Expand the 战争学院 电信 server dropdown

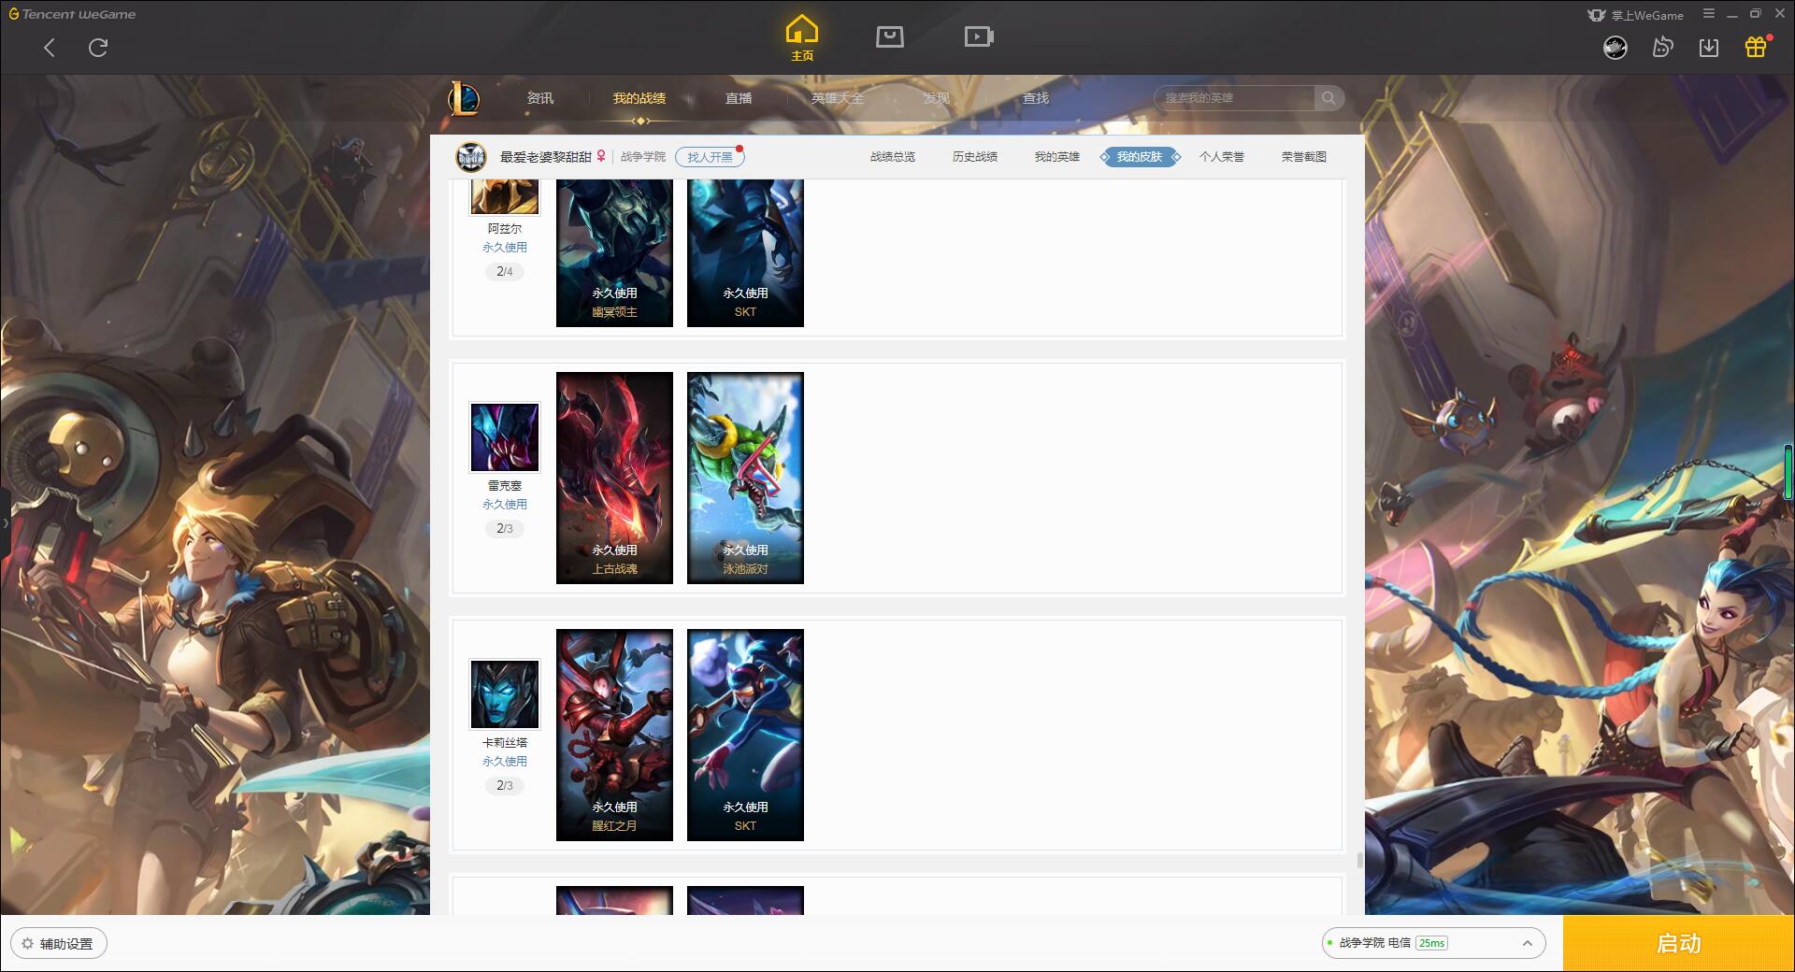(1433, 943)
